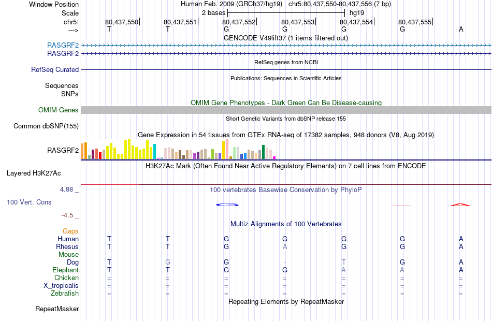This screenshot has height=321, width=492.
Task: Click the chr5: ruler label
Action: coord(71,22)
